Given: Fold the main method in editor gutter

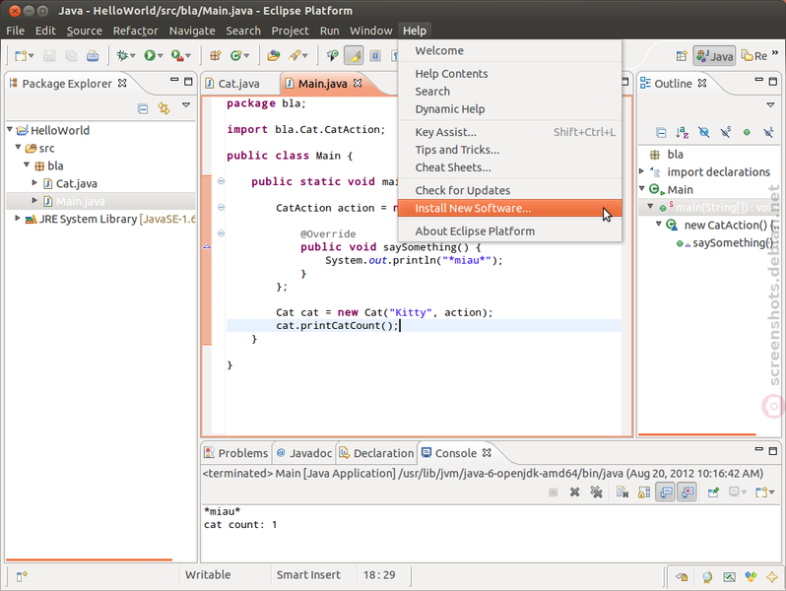Looking at the screenshot, I should [x=221, y=181].
